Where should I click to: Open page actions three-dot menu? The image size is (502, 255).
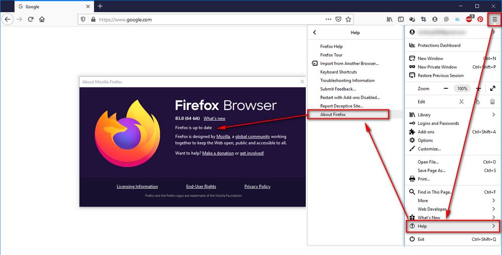coord(328,19)
